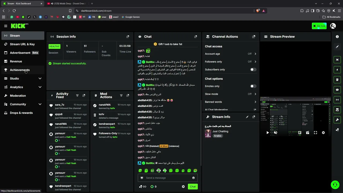This screenshot has width=343, height=193.
Task: Open the AI Chat Moderation pop-out link
Action: pos(255,110)
